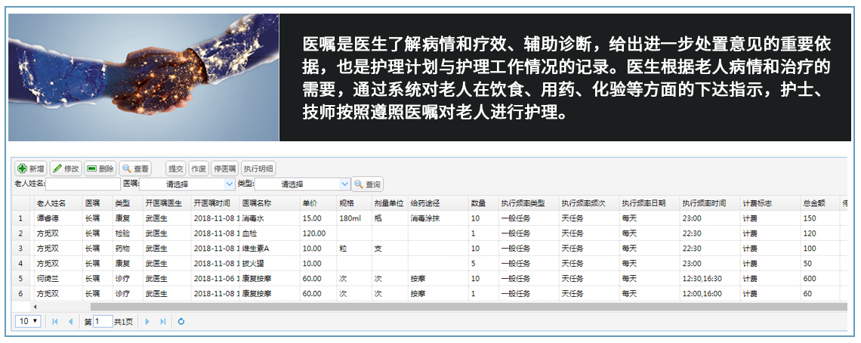Jump to last page arrow

tap(163, 321)
